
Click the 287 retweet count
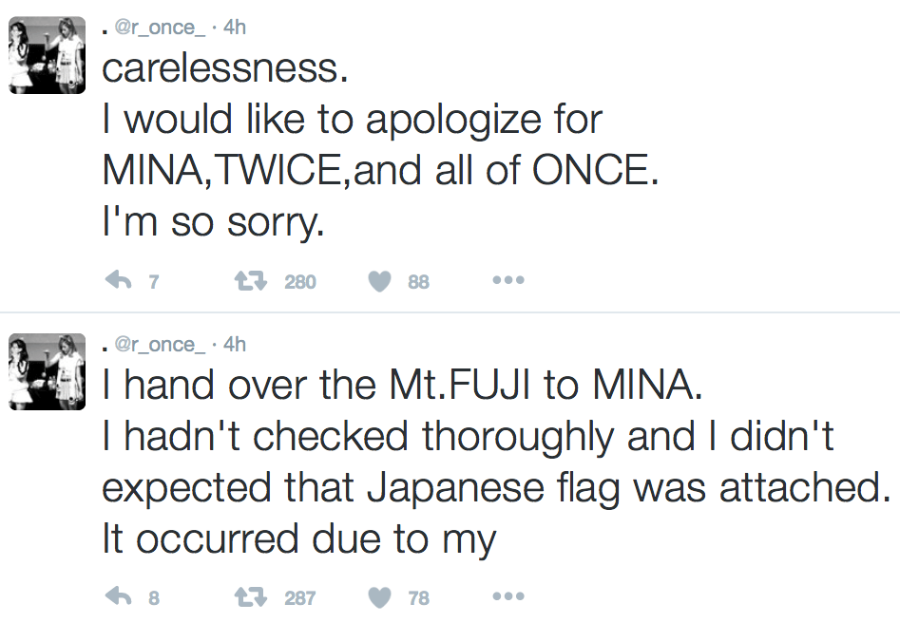(x=300, y=598)
